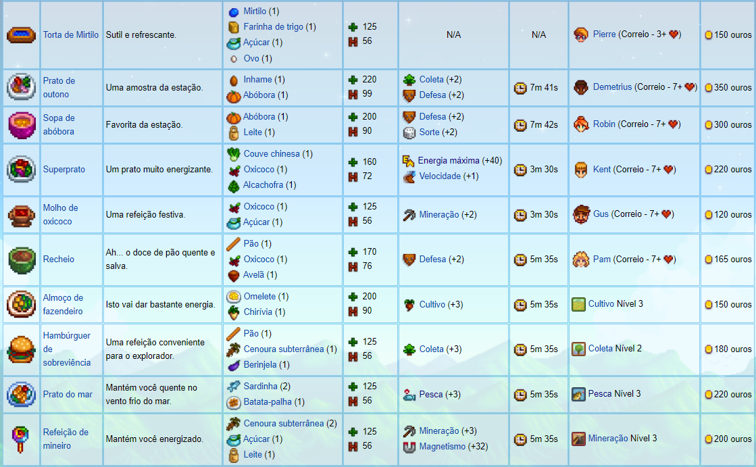Follow the Demetrius name link
Image resolution: width=756 pixels, height=467 pixels.
[x=612, y=87]
